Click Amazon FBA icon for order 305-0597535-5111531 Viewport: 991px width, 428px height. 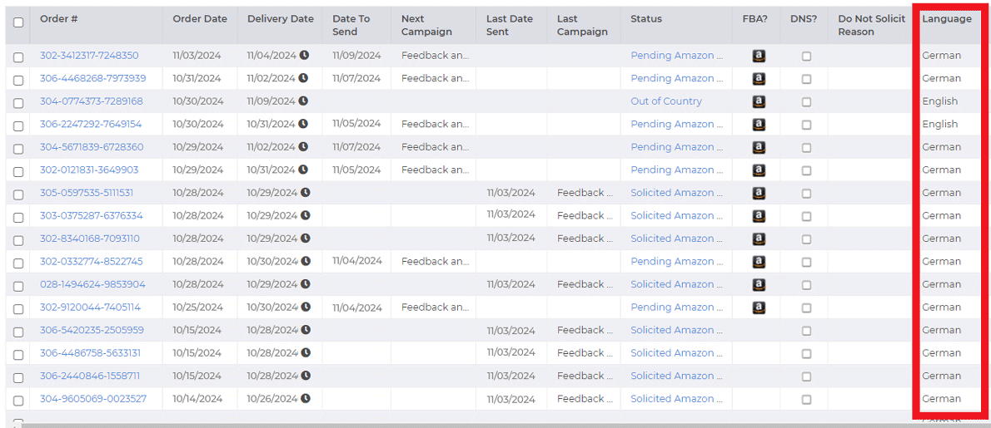point(759,193)
